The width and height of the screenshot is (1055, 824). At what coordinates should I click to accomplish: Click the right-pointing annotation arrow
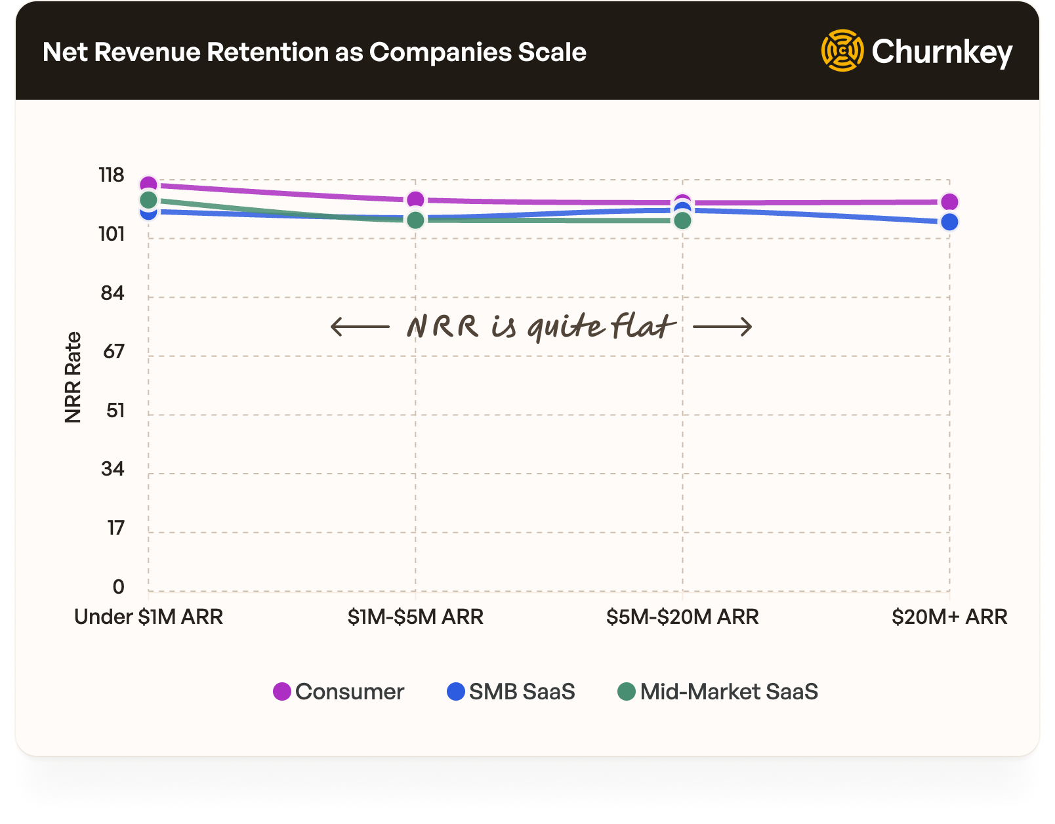pos(722,326)
